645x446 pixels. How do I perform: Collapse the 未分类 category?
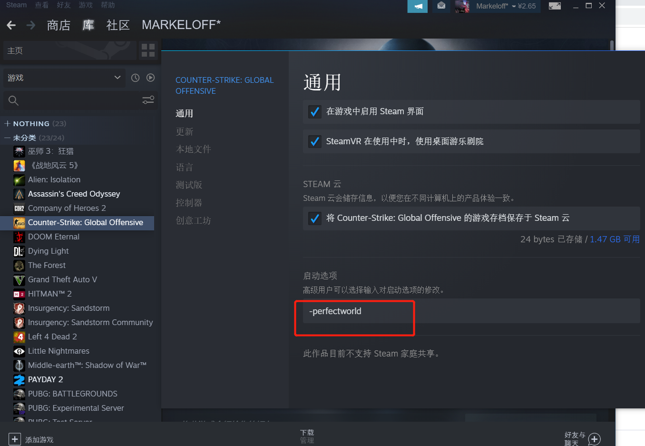(x=7, y=138)
